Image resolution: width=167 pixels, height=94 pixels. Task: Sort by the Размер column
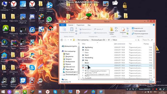(x=146, y=44)
